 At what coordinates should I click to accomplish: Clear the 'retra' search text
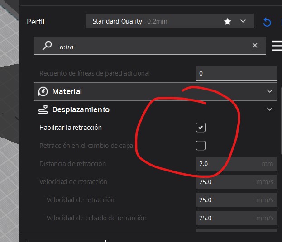pyautogui.click(x=255, y=45)
